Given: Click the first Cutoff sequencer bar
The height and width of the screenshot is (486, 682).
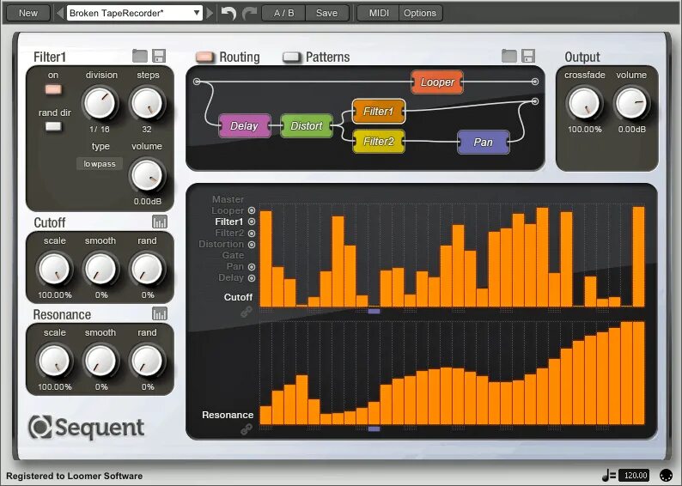Looking at the screenshot, I should point(265,259).
